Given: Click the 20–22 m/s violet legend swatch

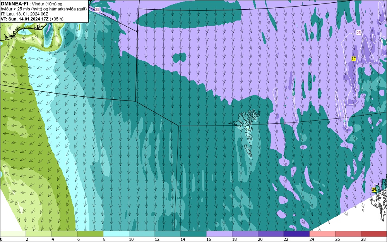Looking at the screenshot, I should tap(271, 233).
